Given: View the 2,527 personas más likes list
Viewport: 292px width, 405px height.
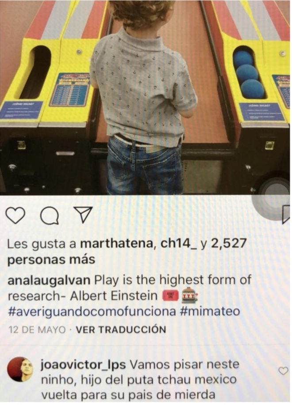Looking at the screenshot, I should [x=127, y=251].
